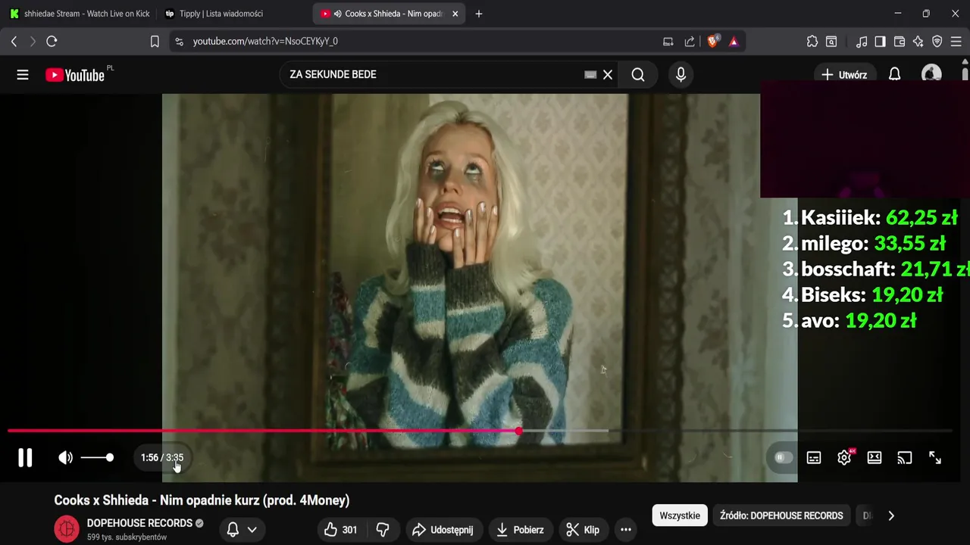Create a clip with Klip button
The height and width of the screenshot is (545, 970).
click(583, 530)
